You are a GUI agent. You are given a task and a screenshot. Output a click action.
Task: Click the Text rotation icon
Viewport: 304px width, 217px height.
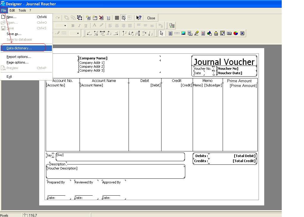tap(161, 26)
